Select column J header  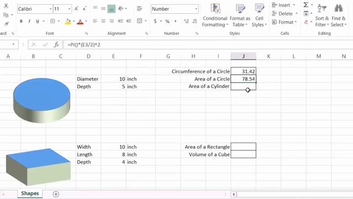[243, 56]
